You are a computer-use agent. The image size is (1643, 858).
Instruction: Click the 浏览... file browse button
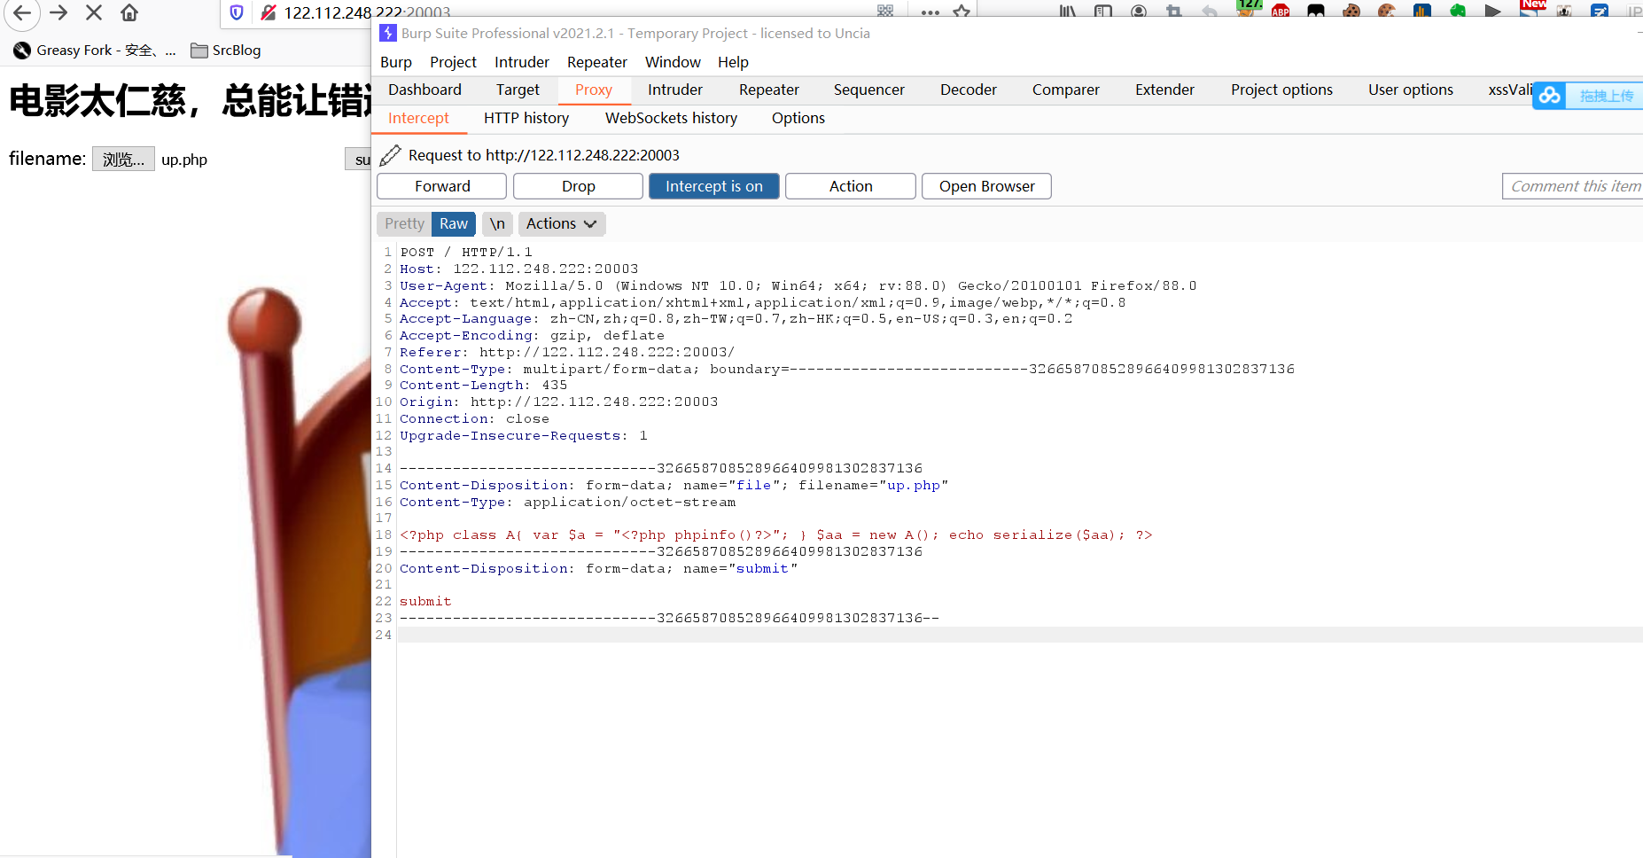(123, 160)
